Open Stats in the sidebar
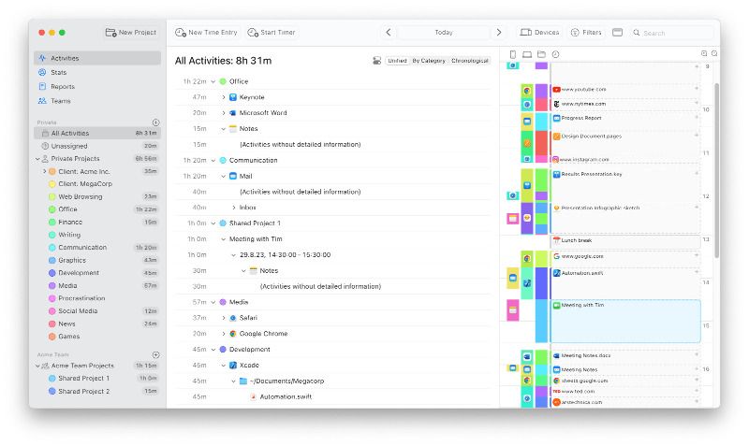The width and height of the screenshot is (749, 446). [58, 72]
